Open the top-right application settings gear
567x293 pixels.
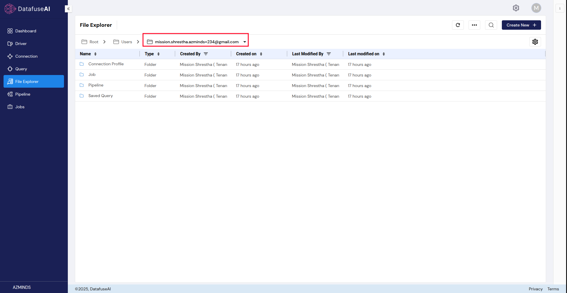click(x=516, y=8)
